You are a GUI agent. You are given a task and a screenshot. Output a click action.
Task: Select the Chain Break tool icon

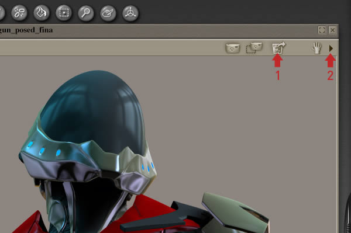(19, 13)
